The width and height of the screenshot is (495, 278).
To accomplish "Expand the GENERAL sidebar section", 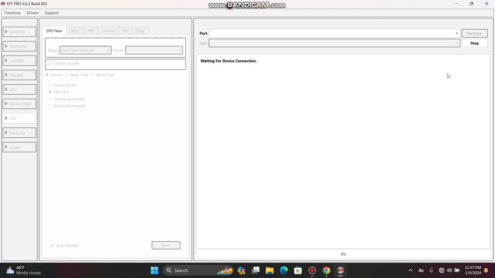I will coord(19,32).
